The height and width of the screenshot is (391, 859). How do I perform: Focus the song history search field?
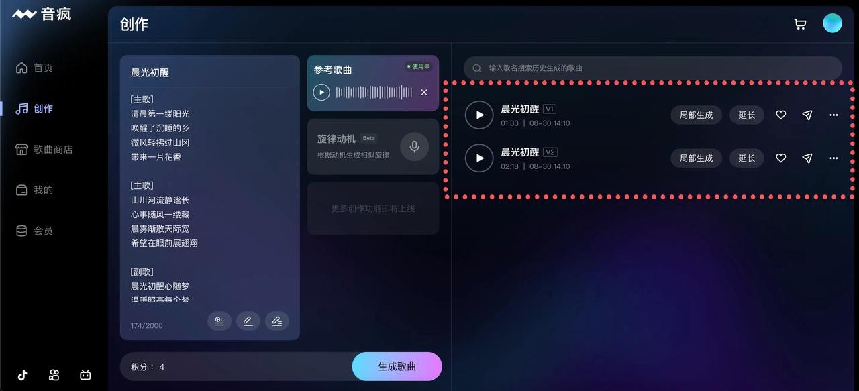tap(652, 68)
